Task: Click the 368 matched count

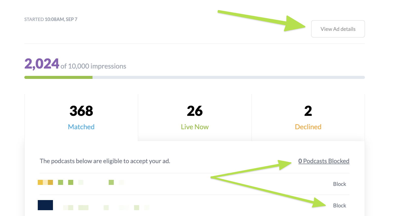Action: click(x=81, y=111)
